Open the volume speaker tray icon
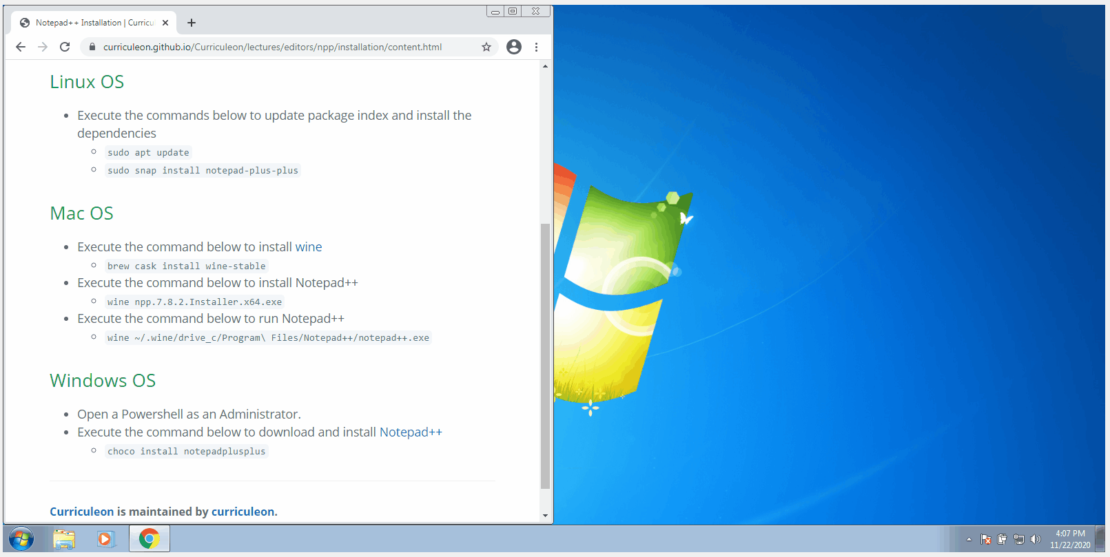The image size is (1110, 557). click(1036, 539)
